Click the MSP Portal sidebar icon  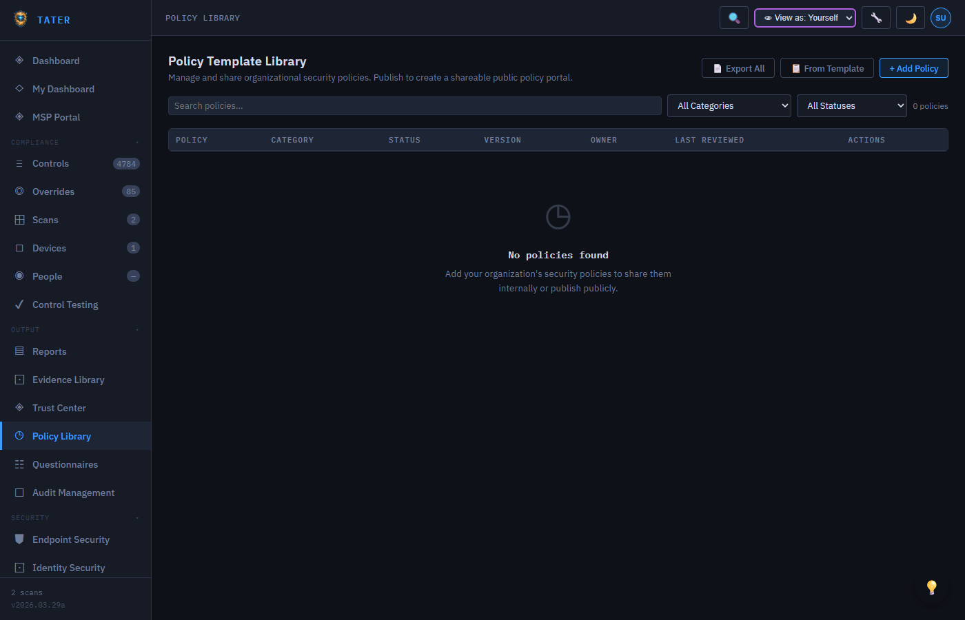point(19,117)
